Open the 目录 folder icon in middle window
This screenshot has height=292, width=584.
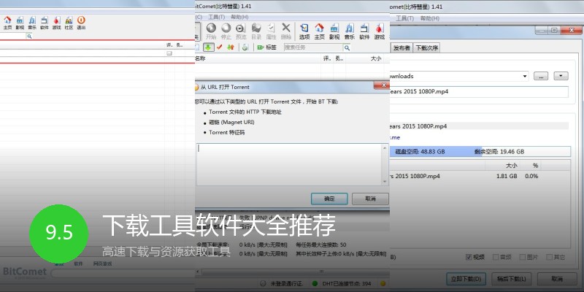coord(256,31)
